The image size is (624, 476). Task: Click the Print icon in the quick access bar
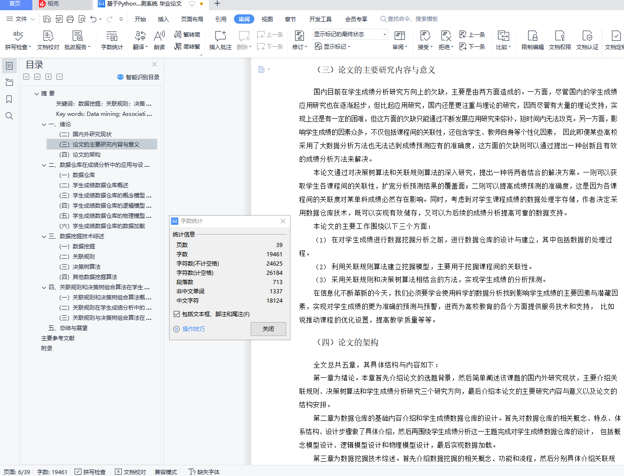(70, 19)
